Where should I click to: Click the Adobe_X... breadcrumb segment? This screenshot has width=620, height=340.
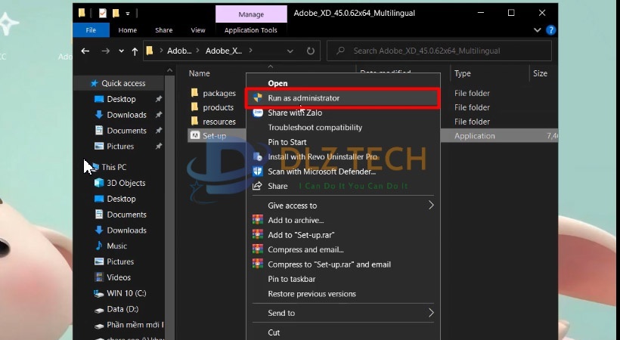point(223,51)
